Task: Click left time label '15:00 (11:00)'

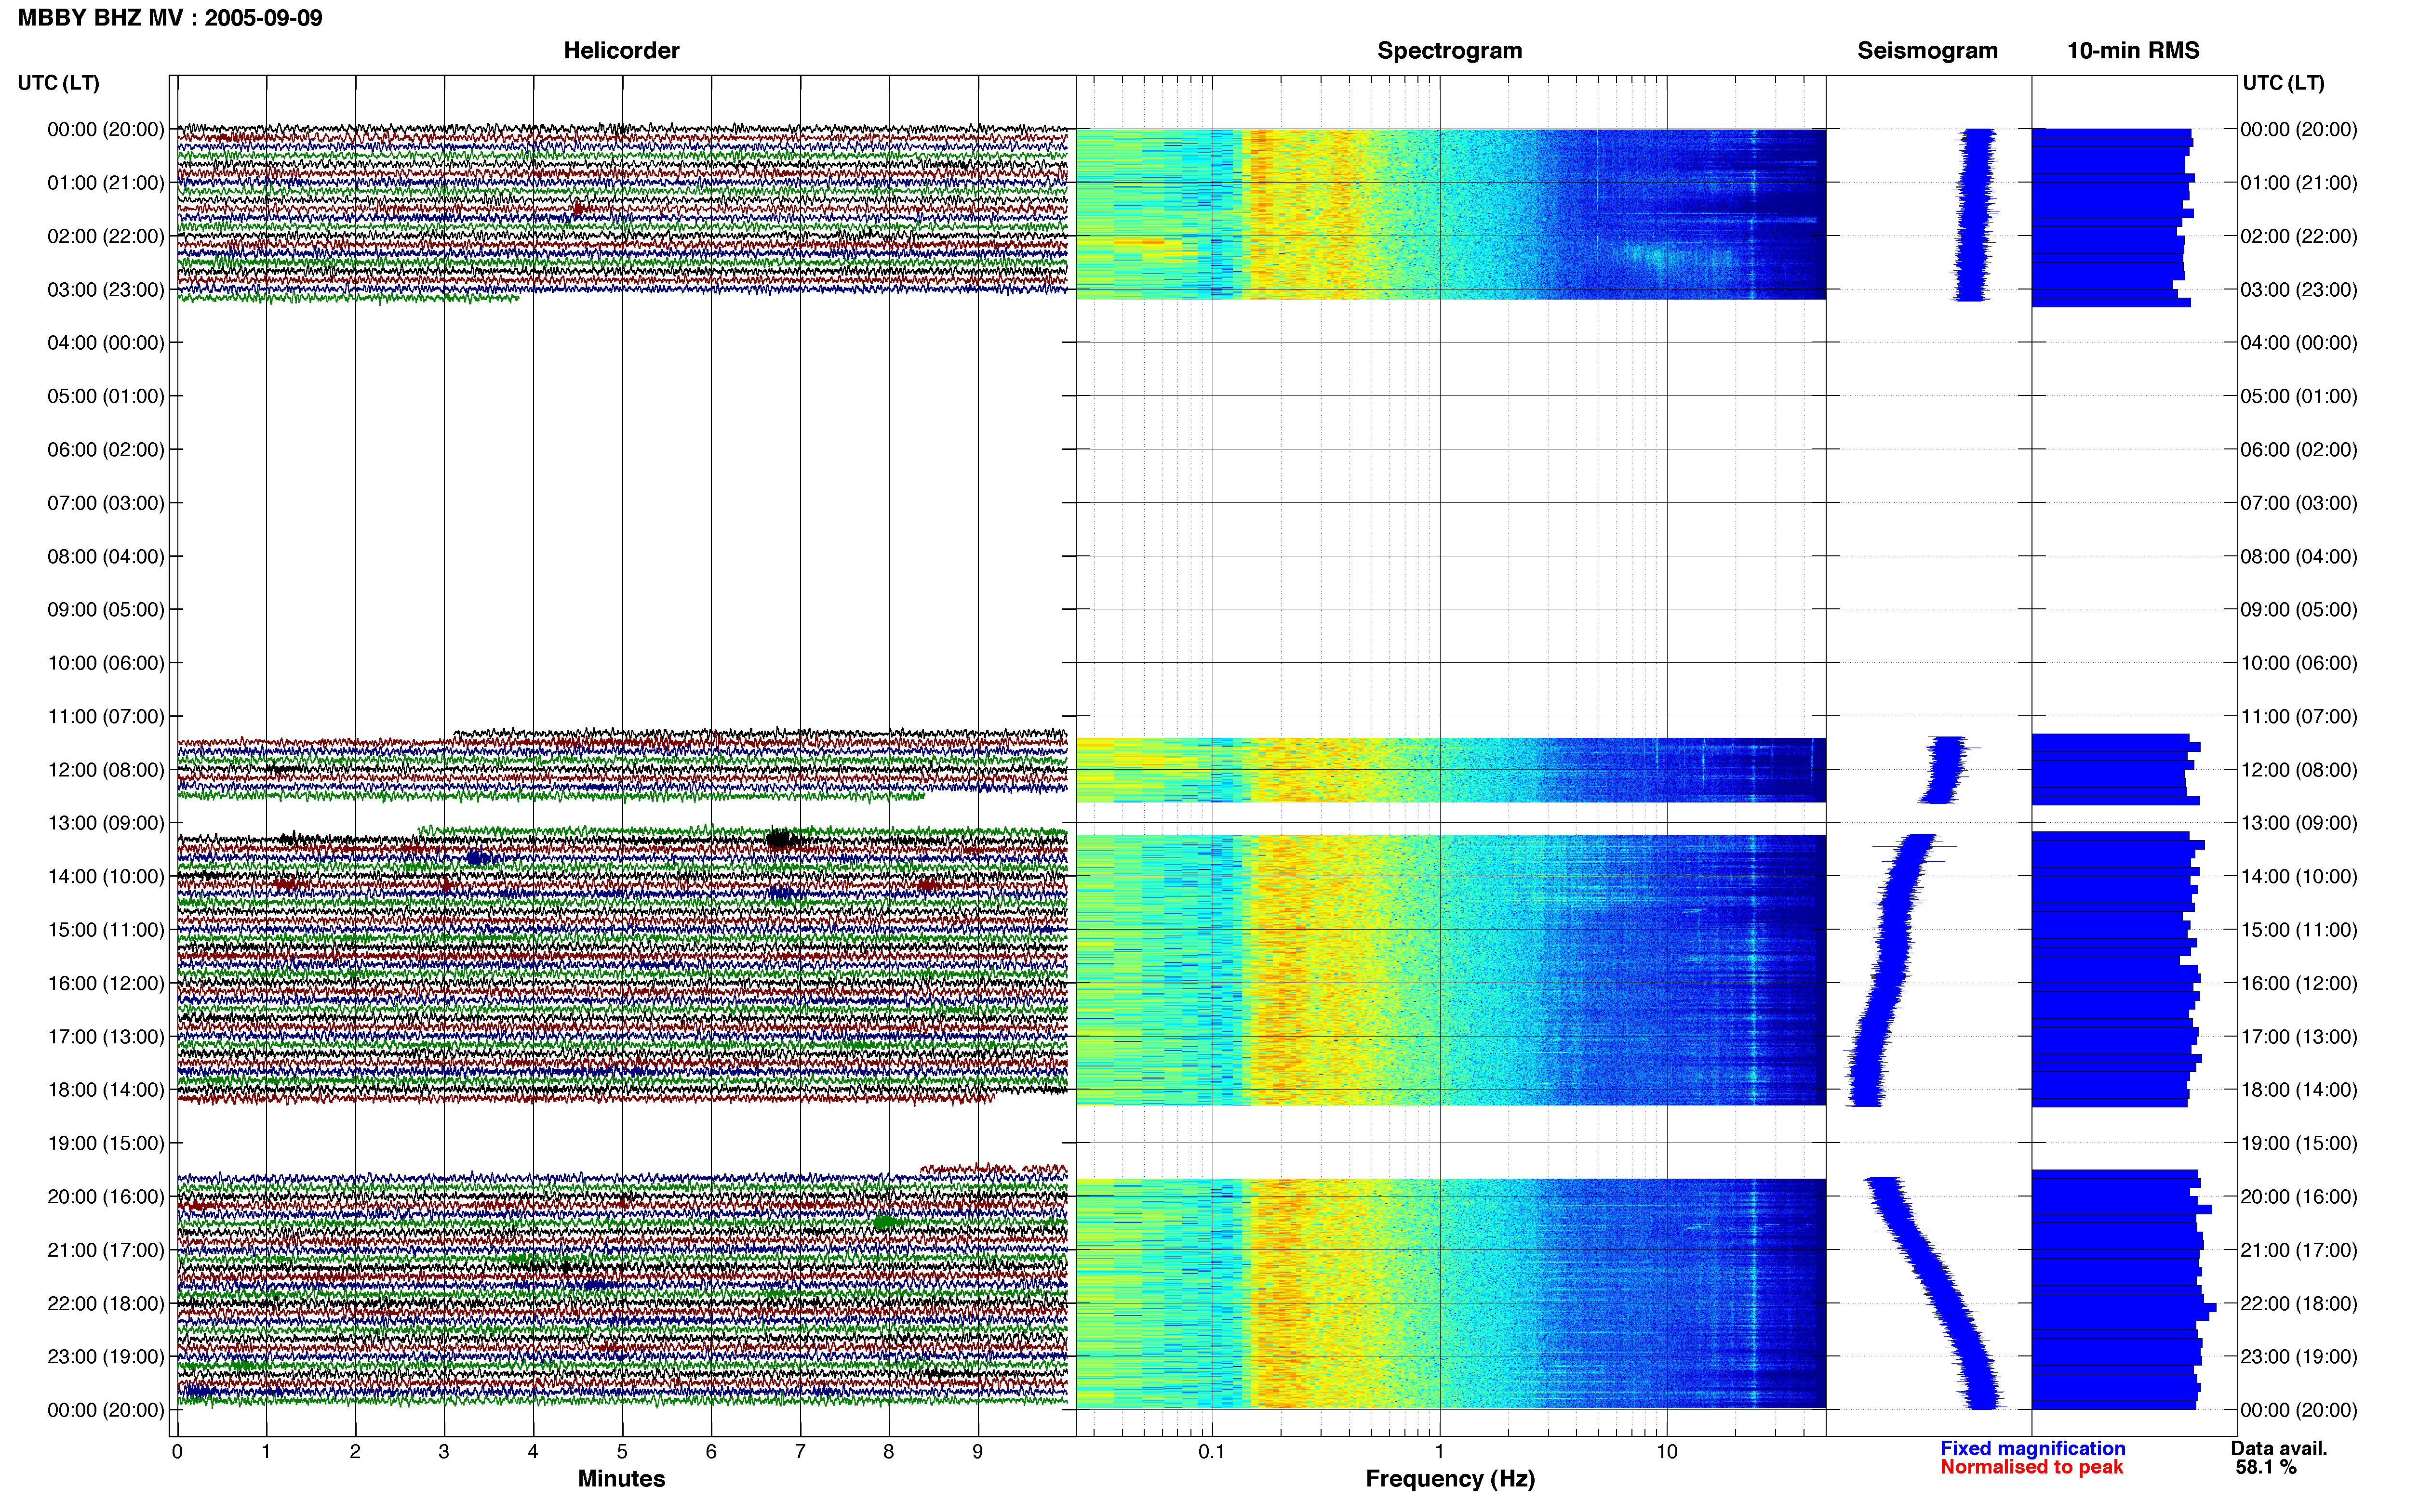Action: tap(106, 930)
